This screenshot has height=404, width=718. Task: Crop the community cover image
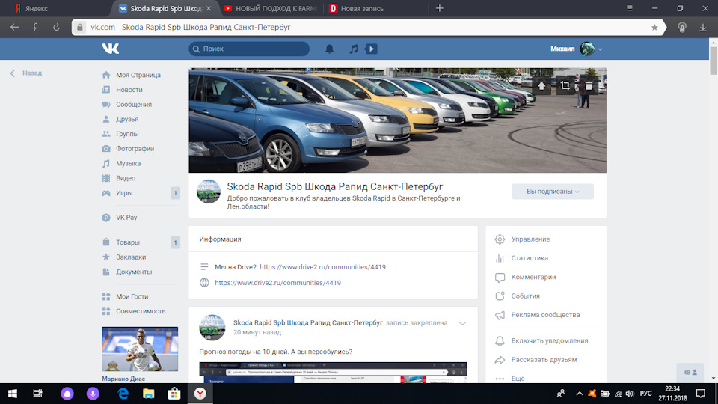[x=565, y=85]
